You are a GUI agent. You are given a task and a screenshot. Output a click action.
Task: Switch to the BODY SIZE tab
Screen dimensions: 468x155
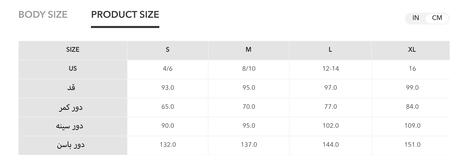[x=43, y=15]
